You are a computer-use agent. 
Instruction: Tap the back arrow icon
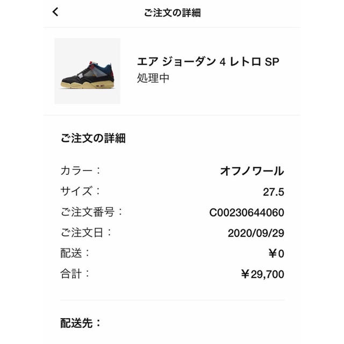(55, 12)
